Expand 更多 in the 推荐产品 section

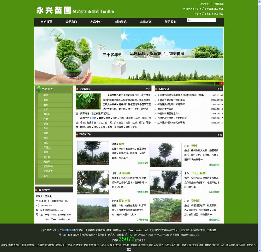pos(220,135)
